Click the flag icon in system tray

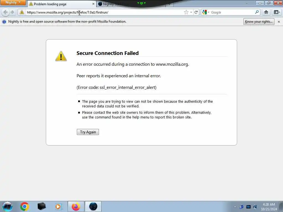point(242,207)
